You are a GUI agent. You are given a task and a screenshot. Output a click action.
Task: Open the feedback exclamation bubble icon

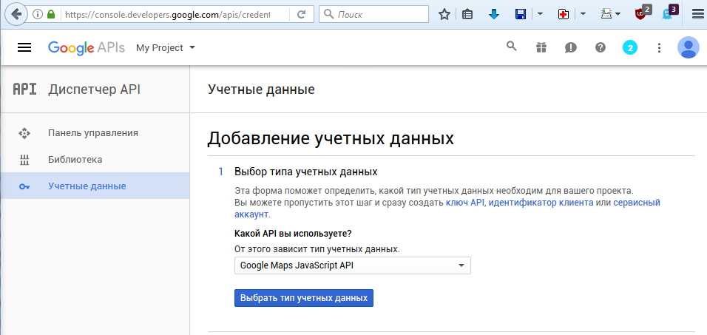(571, 47)
